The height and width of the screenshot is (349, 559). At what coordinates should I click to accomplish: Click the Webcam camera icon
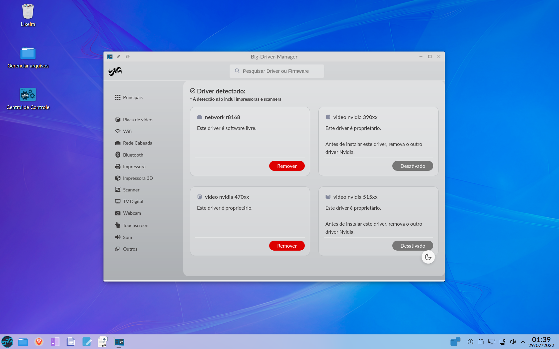tap(118, 213)
